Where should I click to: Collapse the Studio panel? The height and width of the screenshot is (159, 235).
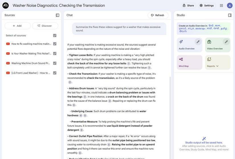[x=230, y=15]
